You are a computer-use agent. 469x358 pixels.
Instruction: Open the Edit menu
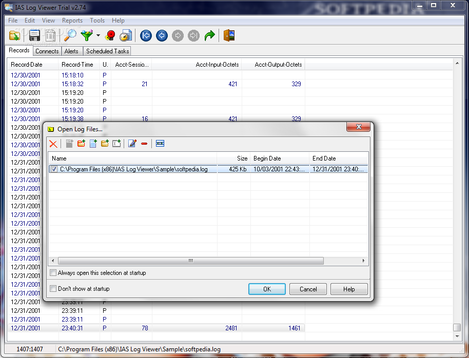(x=30, y=21)
